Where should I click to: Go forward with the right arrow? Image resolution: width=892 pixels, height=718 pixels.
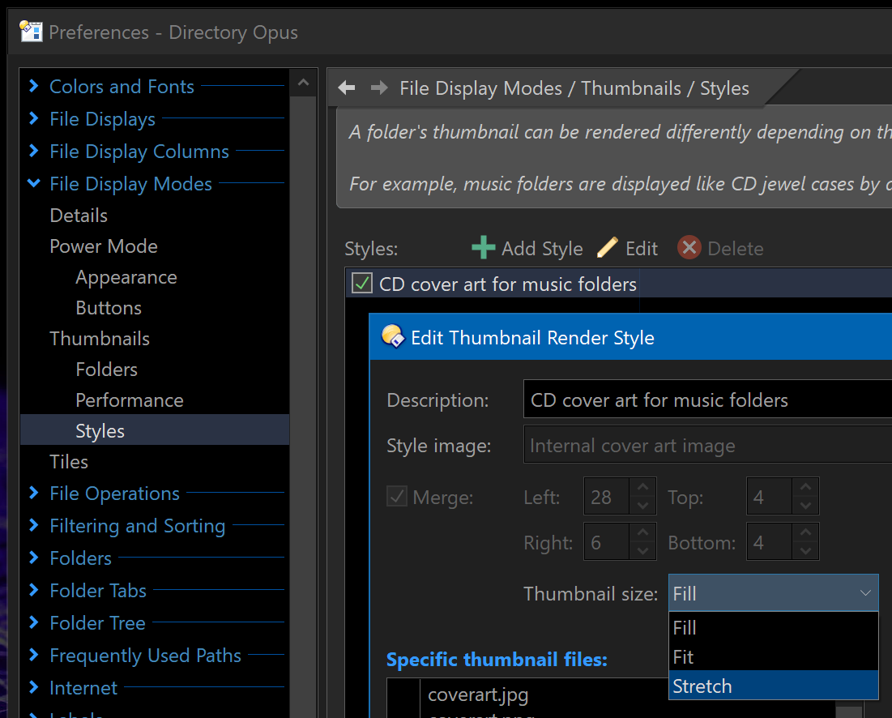[x=379, y=88]
